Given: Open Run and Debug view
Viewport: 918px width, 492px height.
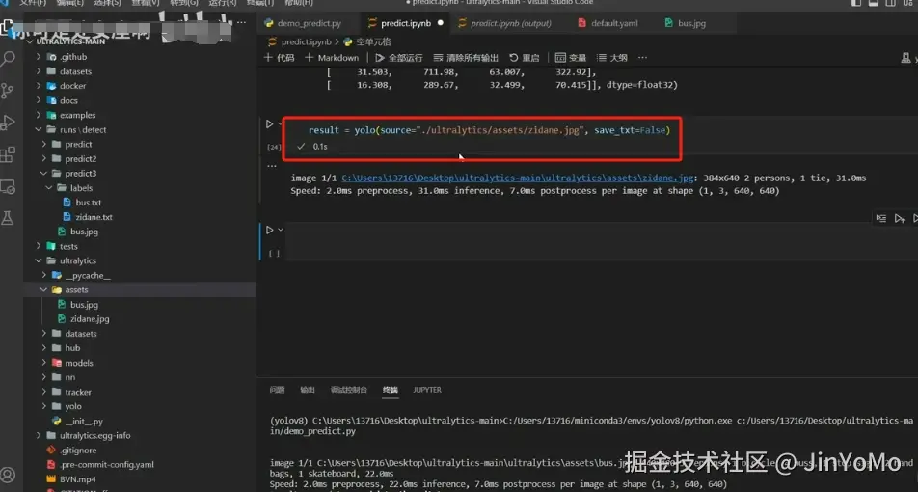Looking at the screenshot, I should point(8,123).
